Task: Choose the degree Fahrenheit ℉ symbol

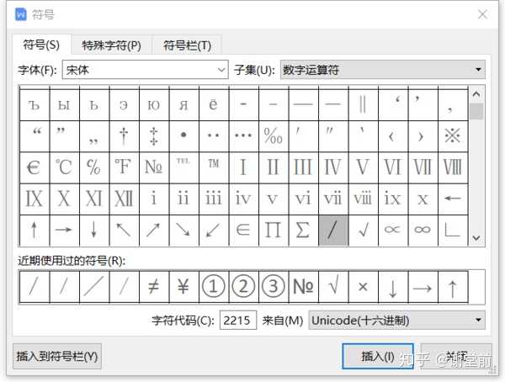Action: tap(124, 167)
